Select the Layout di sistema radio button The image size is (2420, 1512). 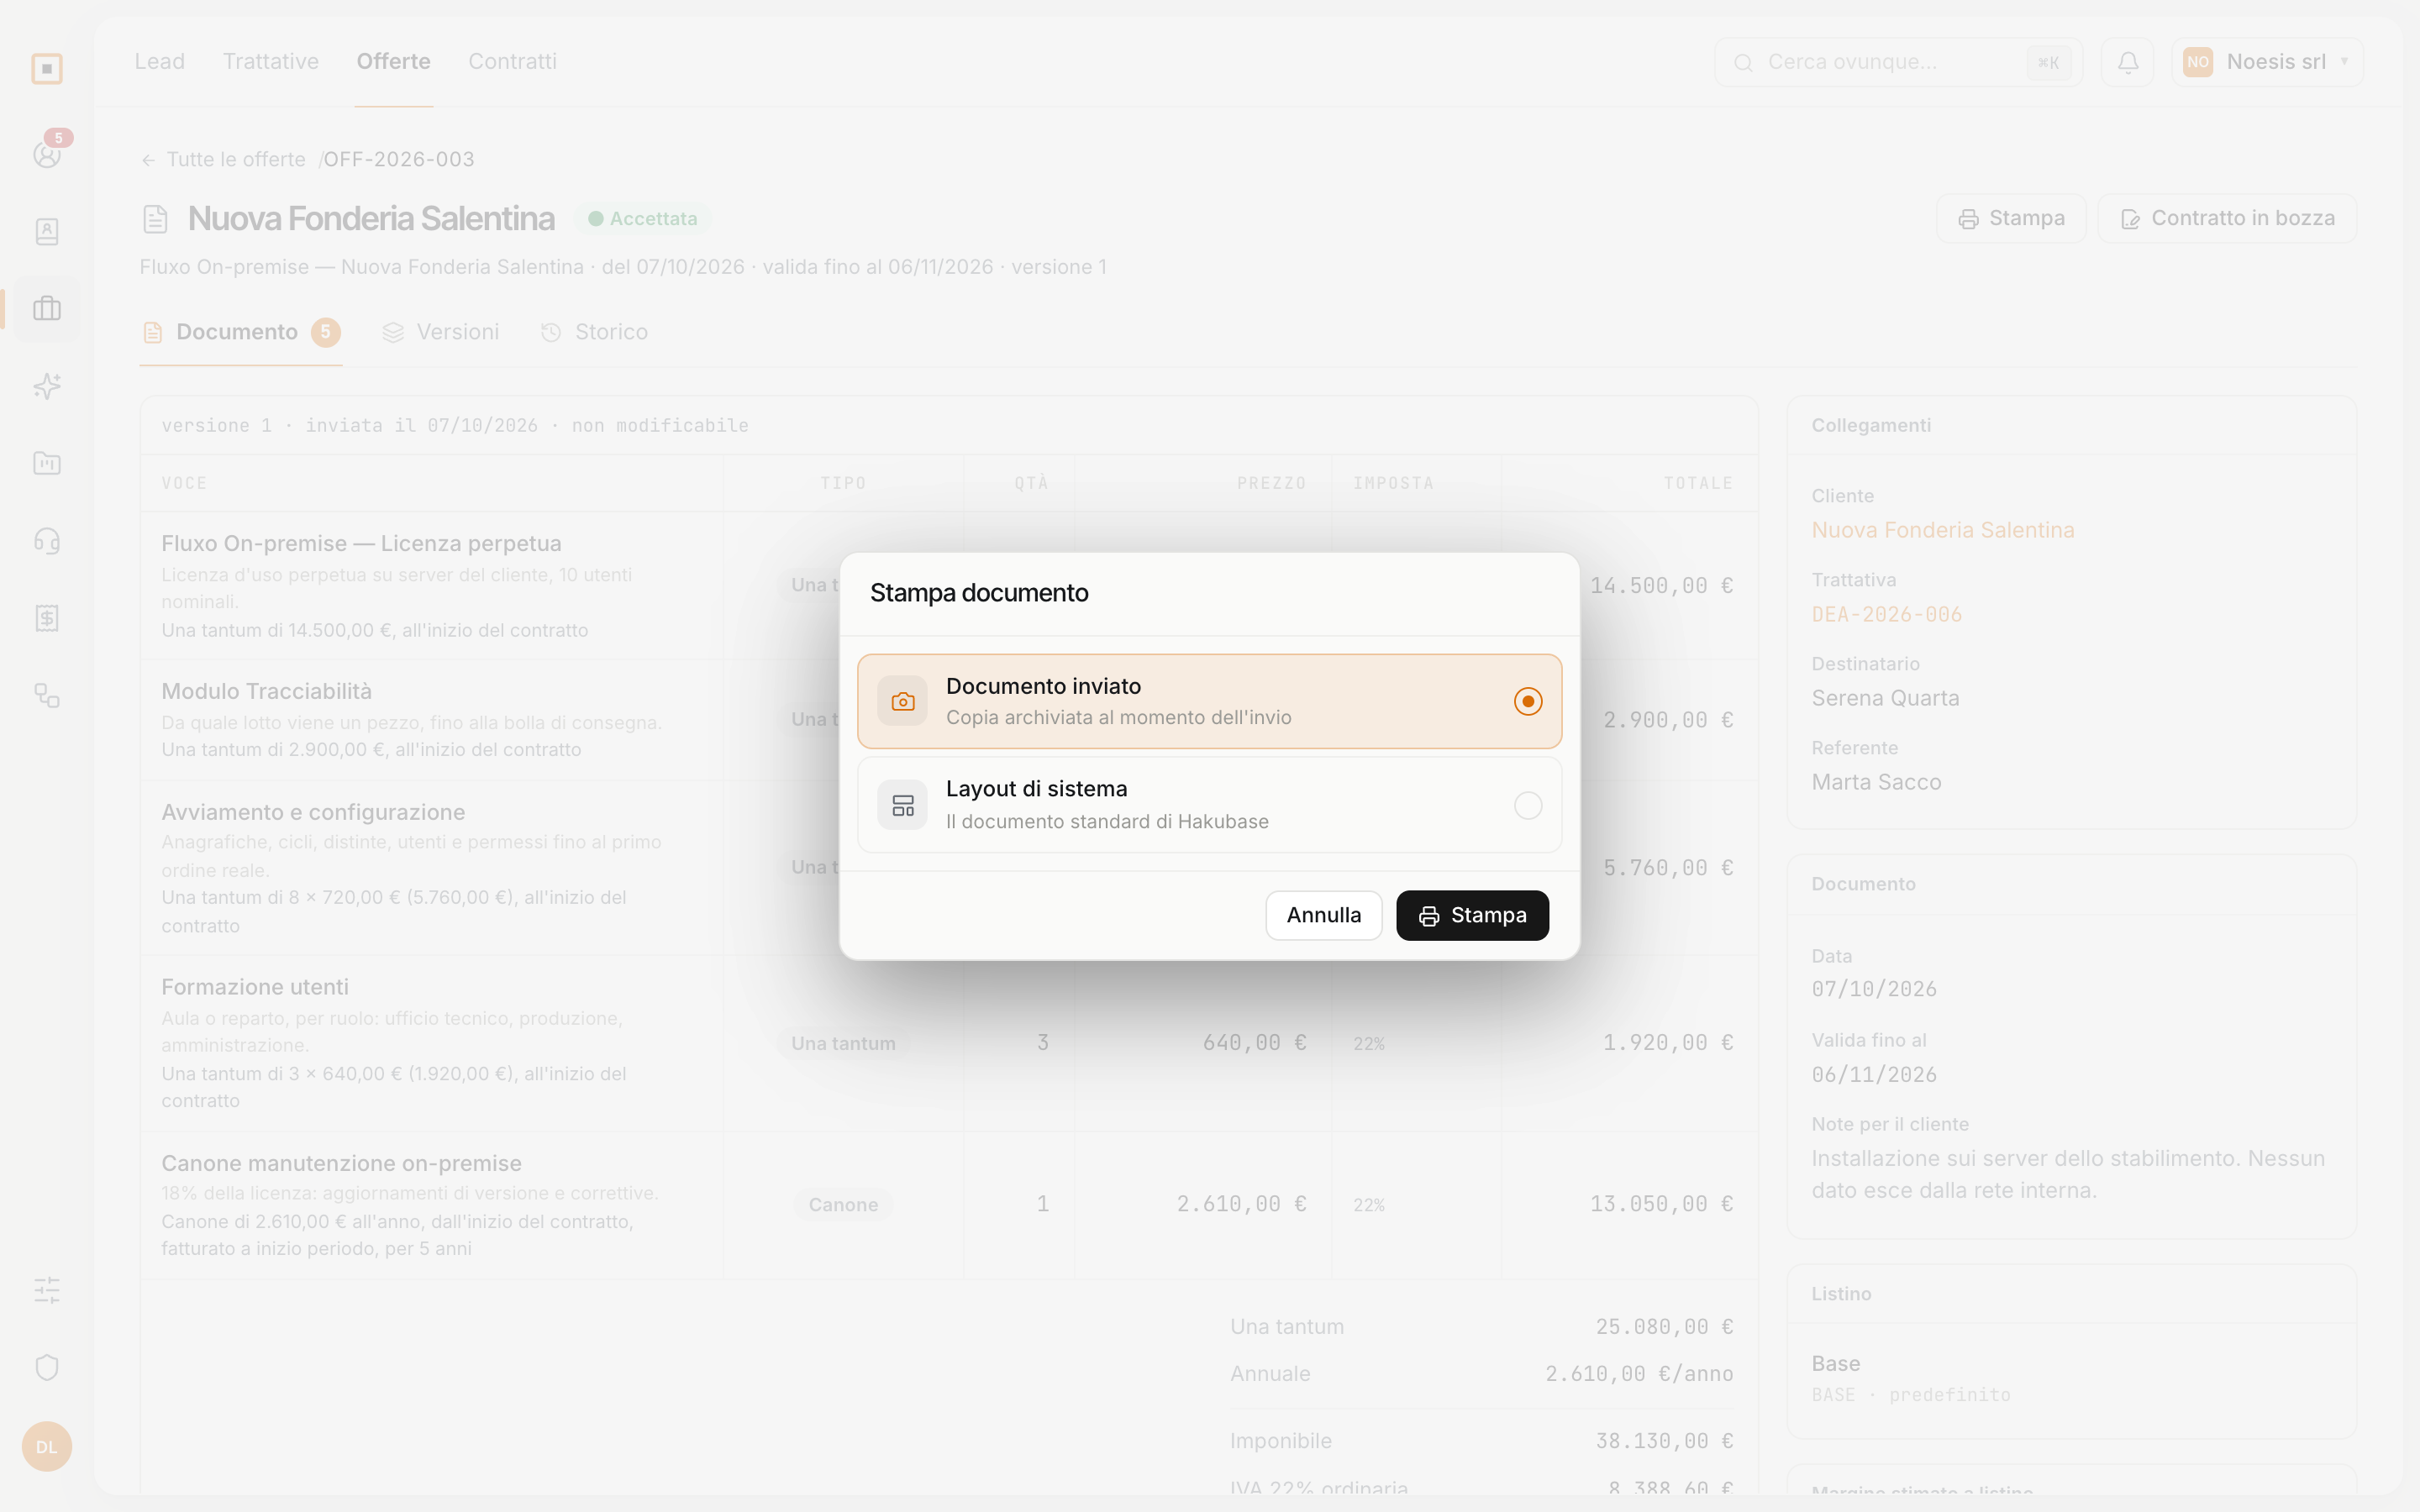coord(1527,805)
